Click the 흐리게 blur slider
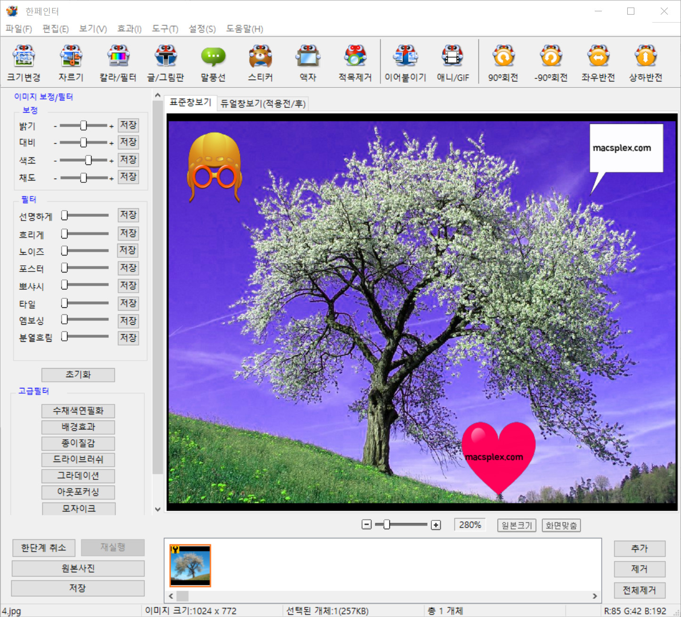The height and width of the screenshot is (617, 681). (x=85, y=233)
